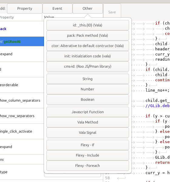Click the '//GLib.deb' comment line
The image size is (170, 182).
pos(158,106)
